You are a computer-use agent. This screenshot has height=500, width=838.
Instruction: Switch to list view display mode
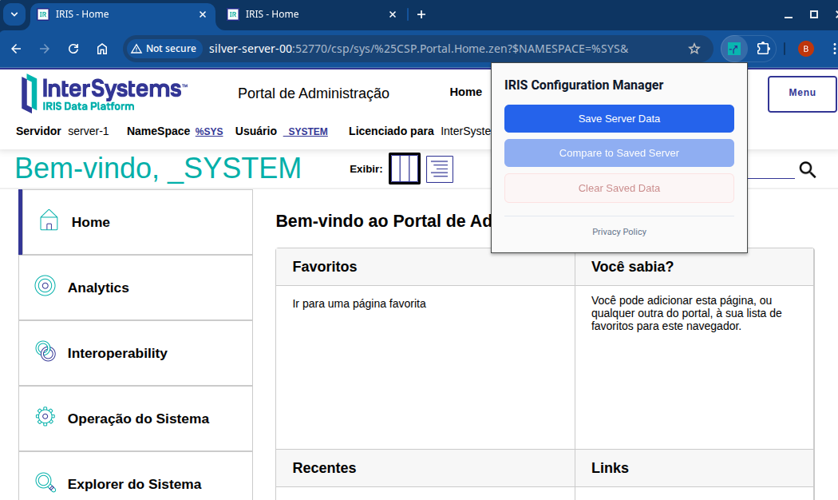440,169
